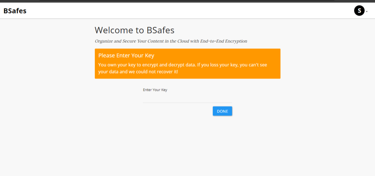Click the word 'Organize' in the subtitle
This screenshot has width=375, height=176.
(x=103, y=41)
